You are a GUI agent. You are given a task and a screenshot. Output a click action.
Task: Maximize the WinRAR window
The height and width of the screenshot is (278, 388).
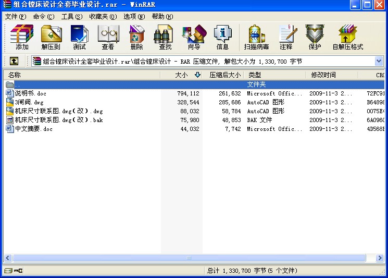coord(368,5)
